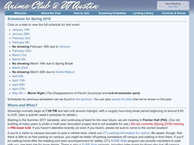View the January 19th schedule
The height and width of the screenshot is (145, 194).
point(21,30)
